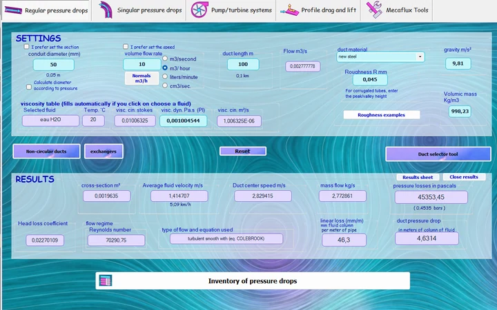Check 'Calculate diameter according to pressure'

pyautogui.click(x=29, y=87)
